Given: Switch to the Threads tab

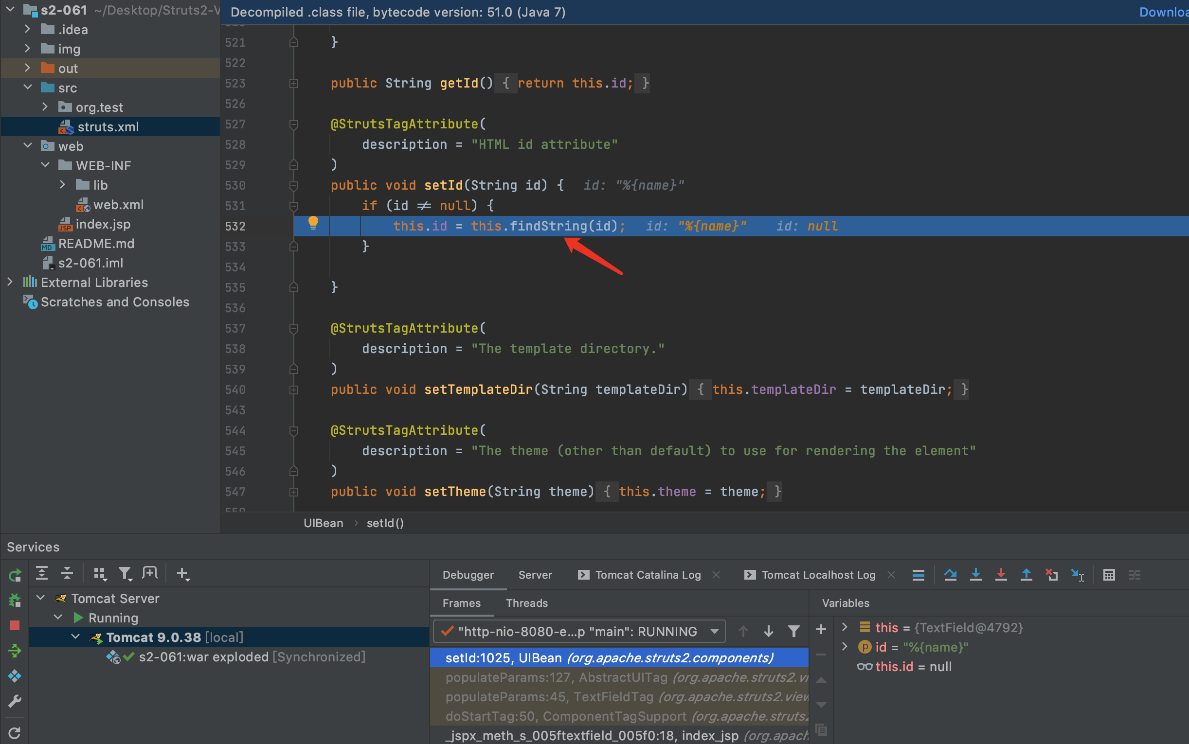Looking at the screenshot, I should coord(526,603).
